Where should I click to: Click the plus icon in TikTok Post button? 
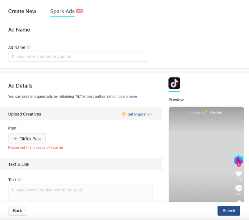15,139
